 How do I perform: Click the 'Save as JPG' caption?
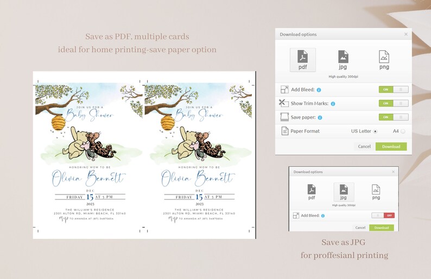pyautogui.click(x=343, y=242)
